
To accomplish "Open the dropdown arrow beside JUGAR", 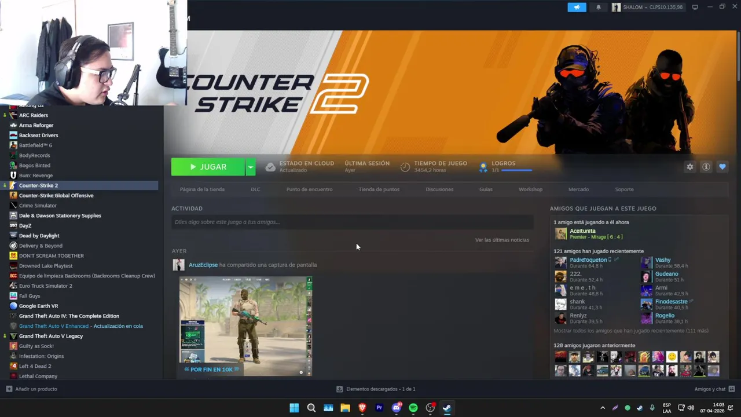I will tap(251, 167).
